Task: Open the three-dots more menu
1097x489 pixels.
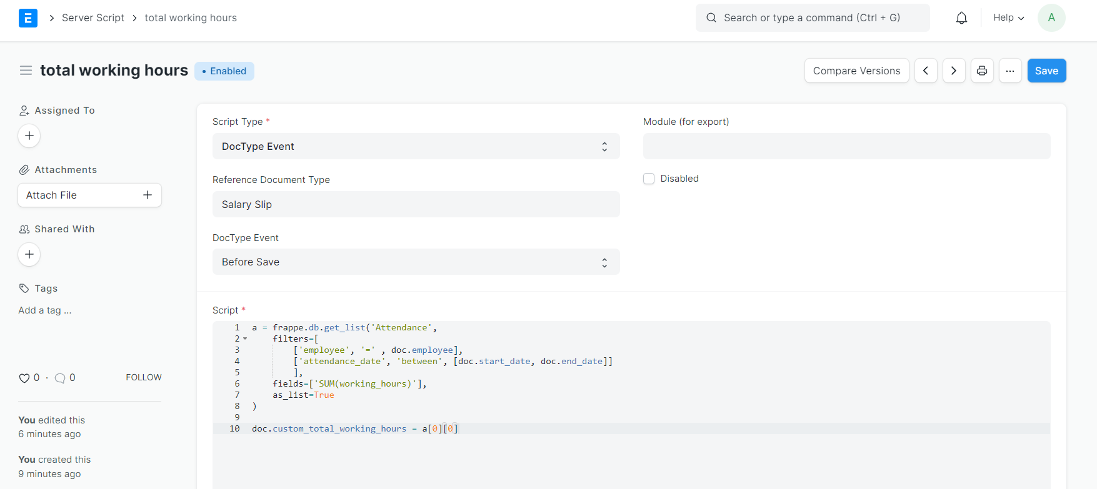Action: tap(1010, 71)
